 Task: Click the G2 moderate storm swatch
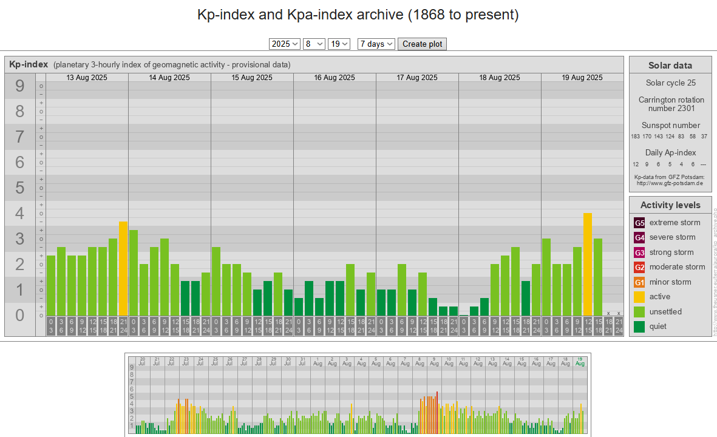(x=639, y=267)
